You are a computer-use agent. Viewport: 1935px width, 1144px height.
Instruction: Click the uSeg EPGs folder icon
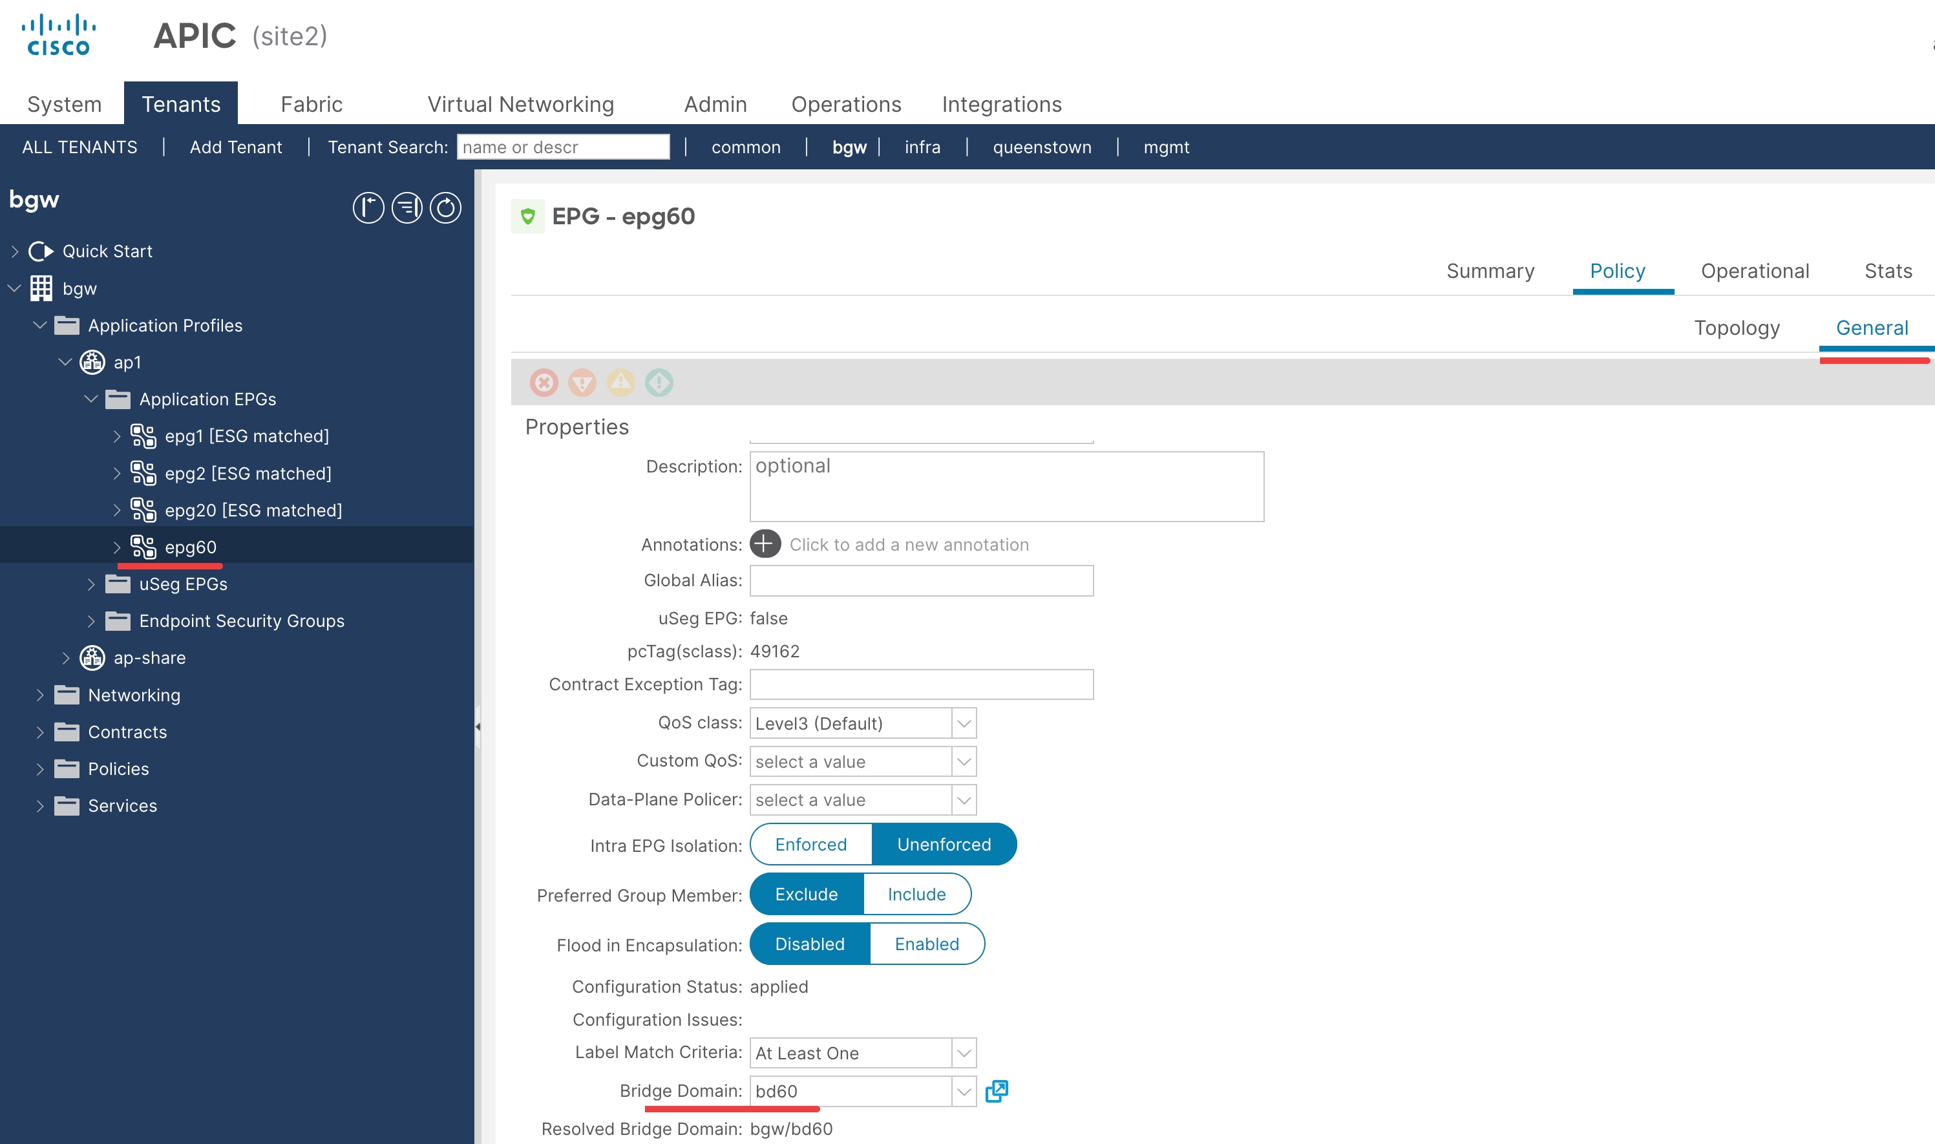118,584
